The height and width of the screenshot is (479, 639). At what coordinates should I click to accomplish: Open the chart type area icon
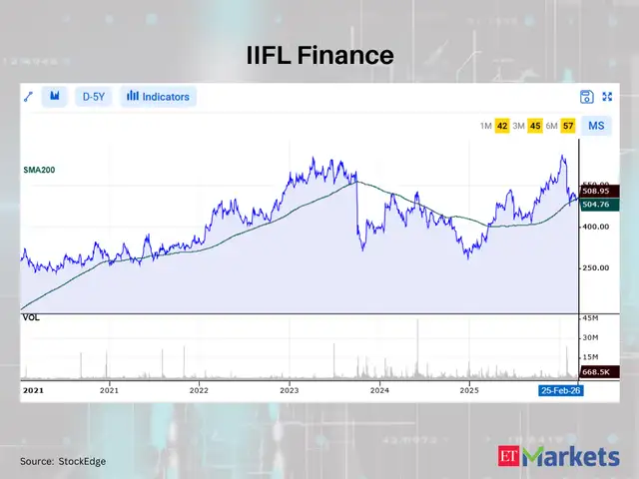[54, 97]
